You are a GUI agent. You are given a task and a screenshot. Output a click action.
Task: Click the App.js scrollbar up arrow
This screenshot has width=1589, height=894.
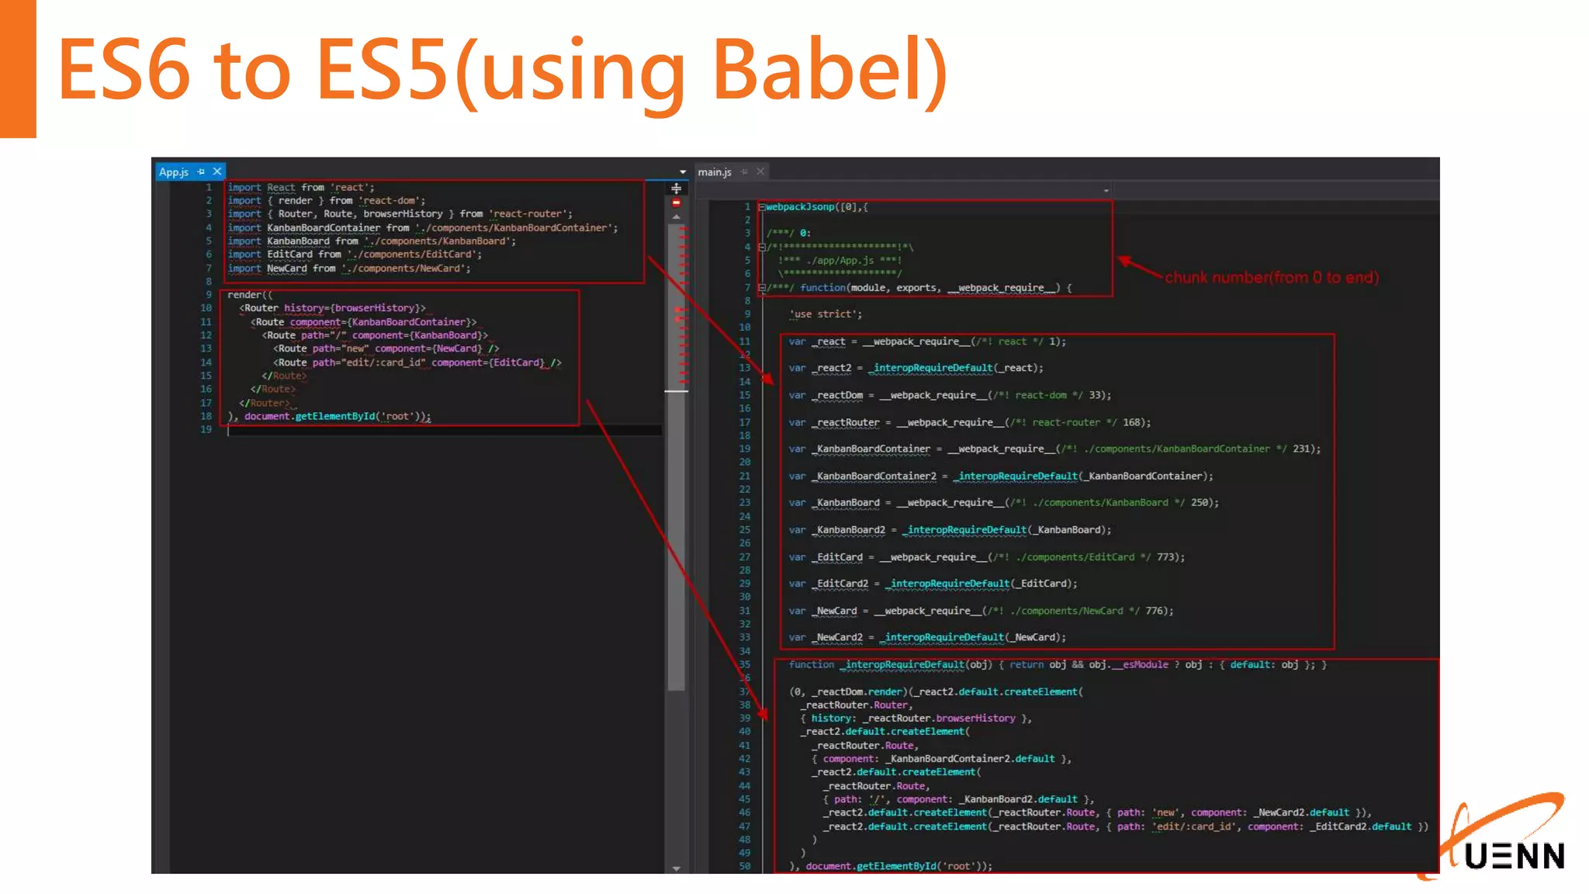point(677,217)
